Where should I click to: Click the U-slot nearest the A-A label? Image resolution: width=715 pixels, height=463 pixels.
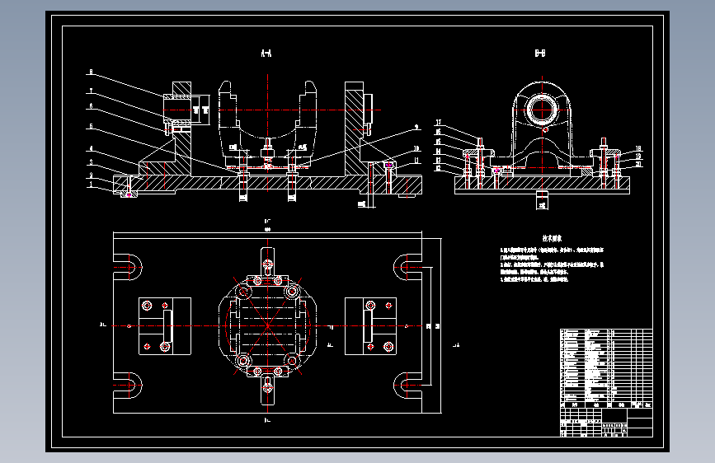[x=128, y=267]
